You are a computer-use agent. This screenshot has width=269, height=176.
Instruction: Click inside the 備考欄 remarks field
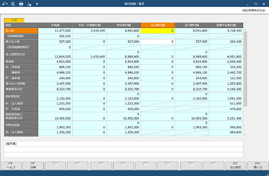[x=124, y=149]
